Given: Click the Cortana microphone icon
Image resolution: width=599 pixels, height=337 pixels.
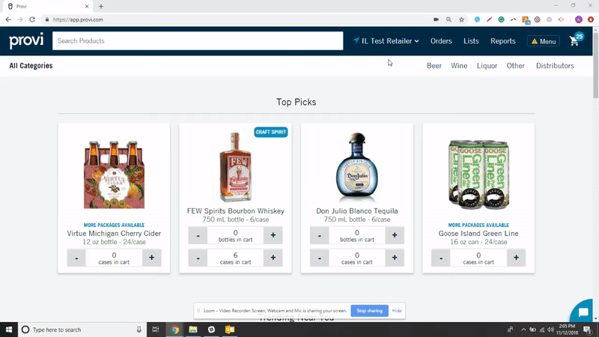Looking at the screenshot, I should pyautogui.click(x=139, y=330).
